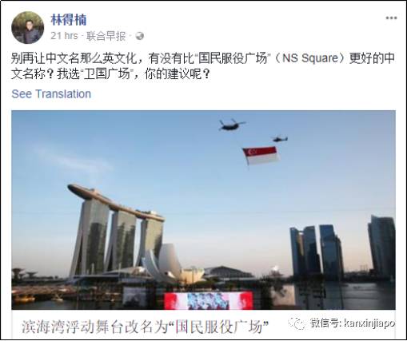Click the smaller helicopter beside the flag
This screenshot has height=341, width=407.
(x=280, y=139)
